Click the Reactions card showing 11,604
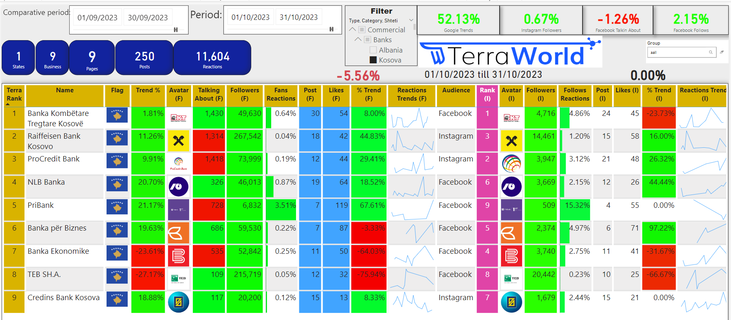Viewport: 731px width, 320px height. point(213,58)
